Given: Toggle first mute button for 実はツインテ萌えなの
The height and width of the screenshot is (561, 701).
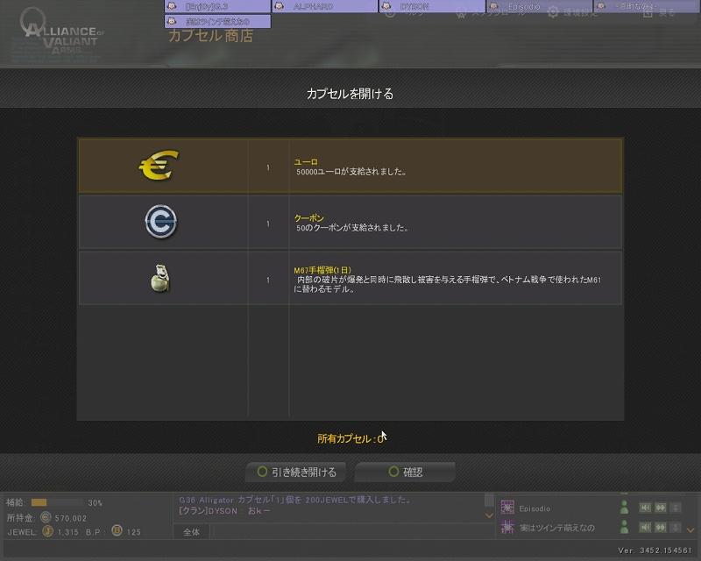Looking at the screenshot, I should pos(645,528).
